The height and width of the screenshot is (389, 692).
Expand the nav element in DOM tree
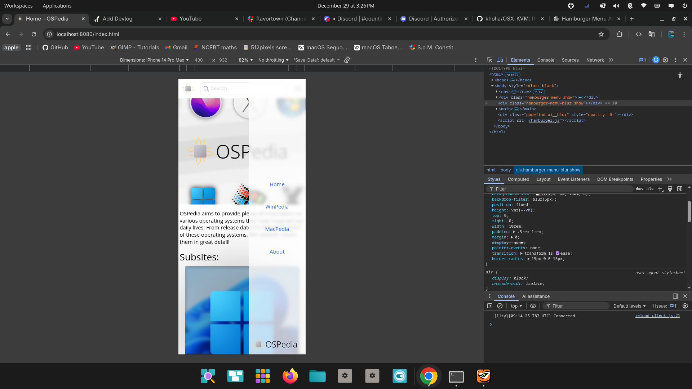point(497,92)
